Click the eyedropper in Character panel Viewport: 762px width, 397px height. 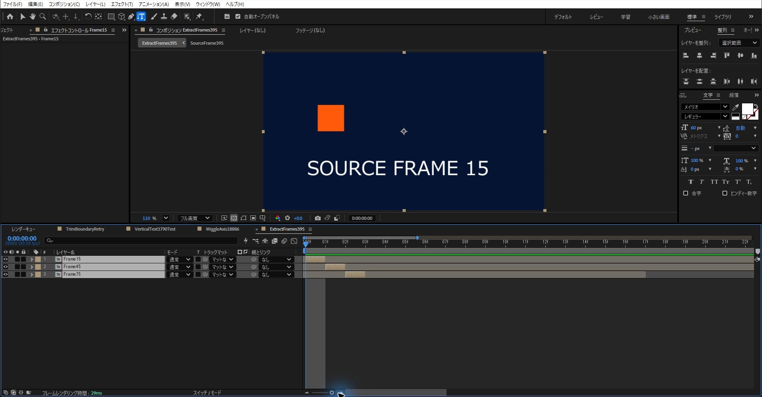pyautogui.click(x=736, y=107)
